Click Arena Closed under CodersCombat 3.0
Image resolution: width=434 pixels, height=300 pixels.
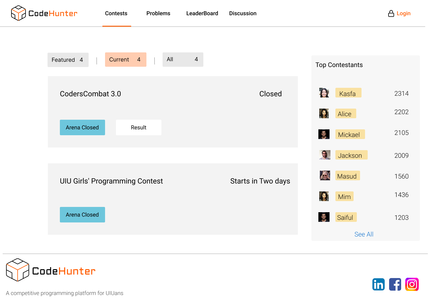click(82, 128)
